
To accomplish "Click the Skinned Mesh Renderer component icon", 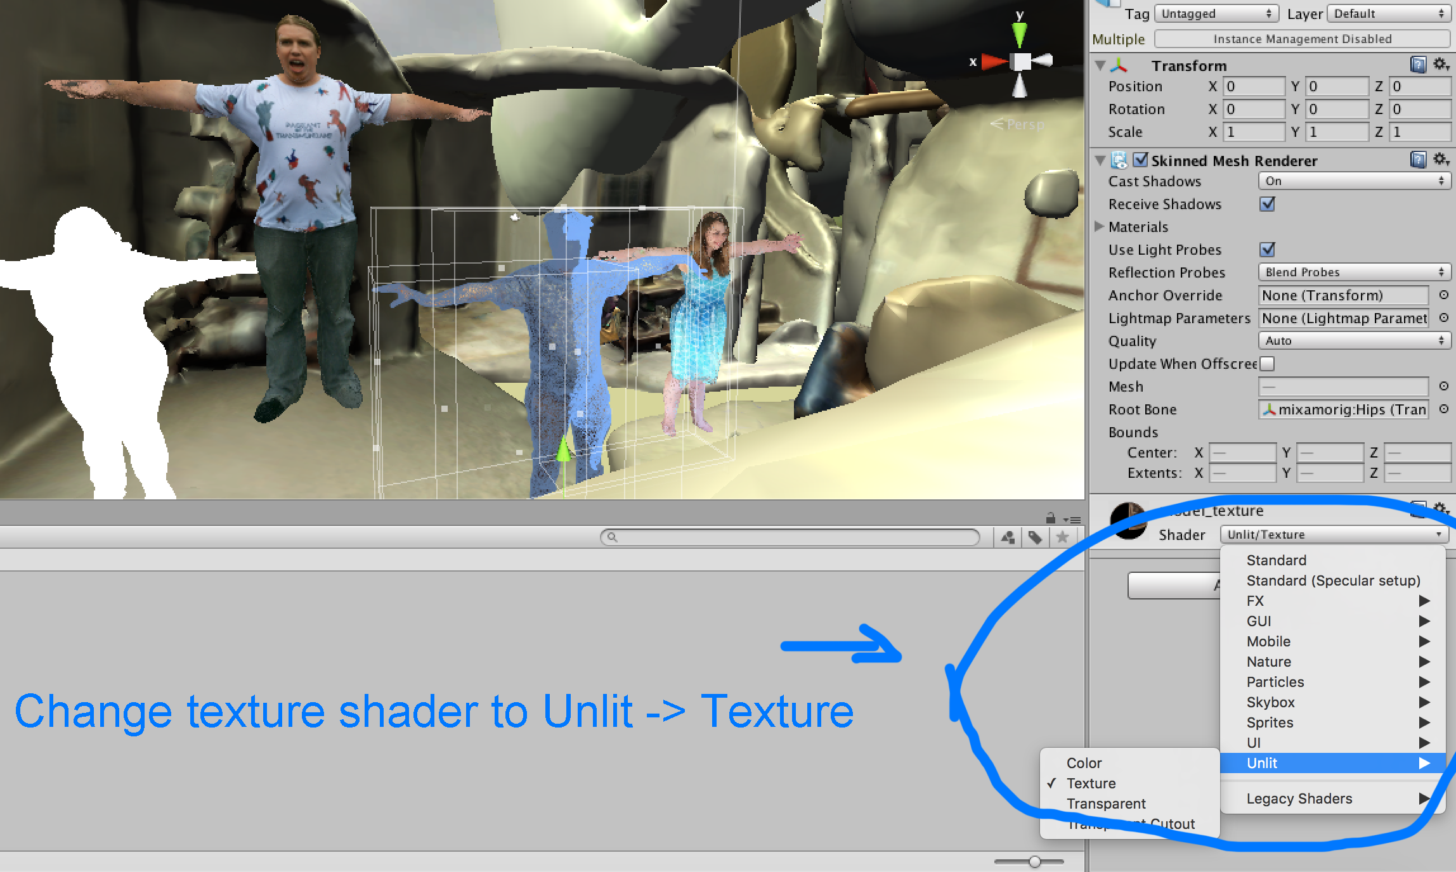I will pyautogui.click(x=1119, y=160).
